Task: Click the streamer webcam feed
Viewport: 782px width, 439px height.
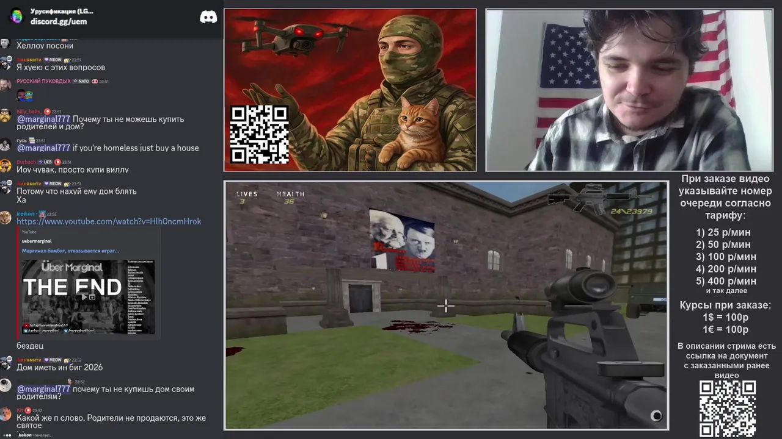Action: click(x=629, y=90)
